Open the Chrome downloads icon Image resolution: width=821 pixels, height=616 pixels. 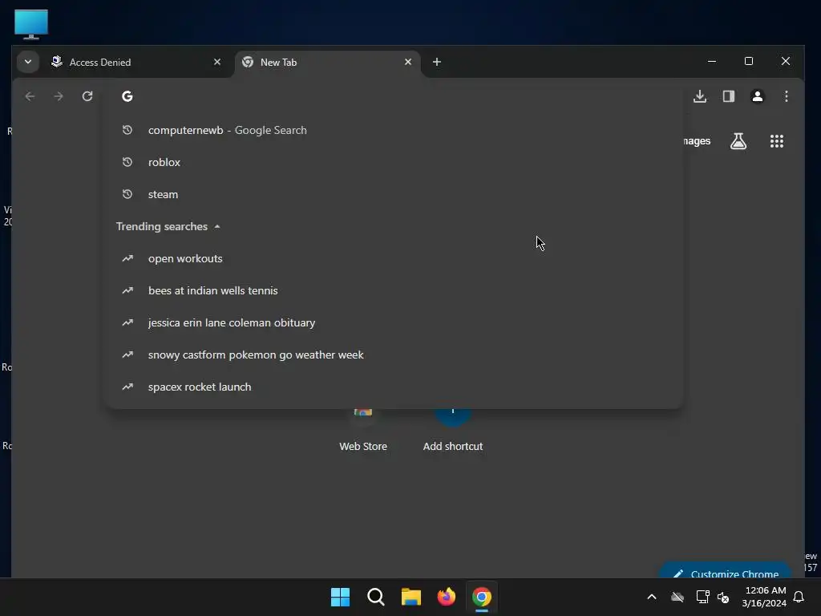point(700,96)
